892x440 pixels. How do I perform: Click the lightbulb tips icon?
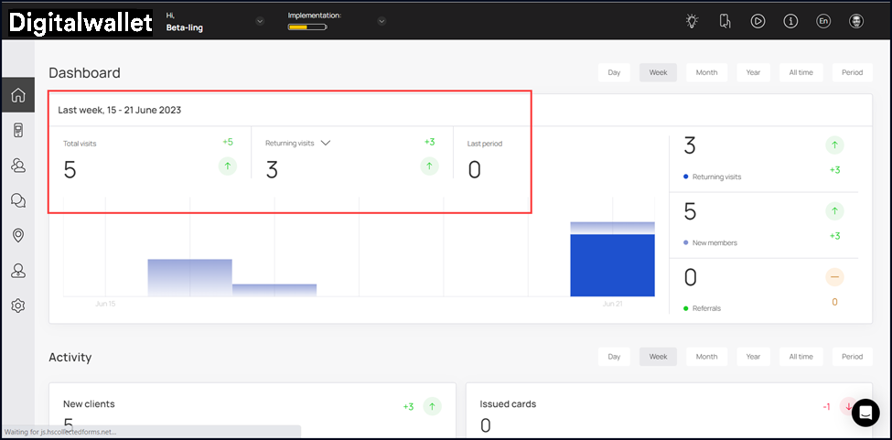(x=693, y=21)
